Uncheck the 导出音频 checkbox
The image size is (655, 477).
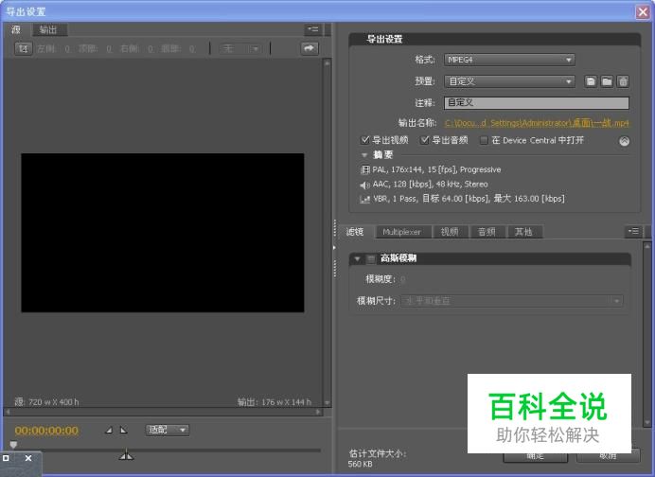tap(425, 140)
